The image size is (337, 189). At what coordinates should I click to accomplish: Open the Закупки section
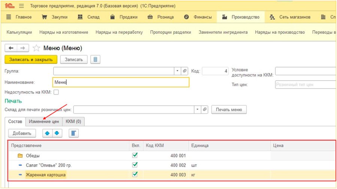point(55,17)
